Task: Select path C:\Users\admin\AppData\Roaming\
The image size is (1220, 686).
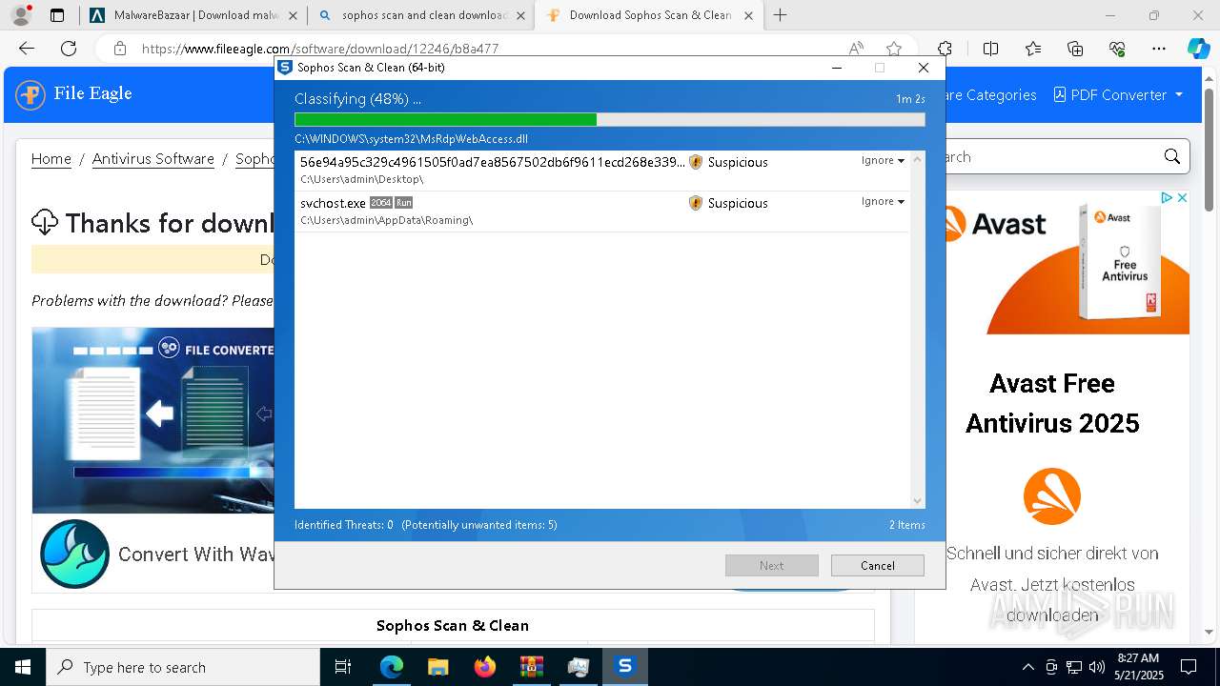Action: 386,220
